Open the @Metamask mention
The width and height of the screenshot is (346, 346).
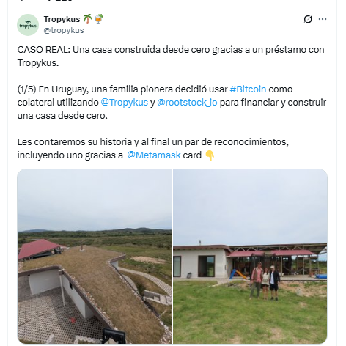tap(154, 155)
